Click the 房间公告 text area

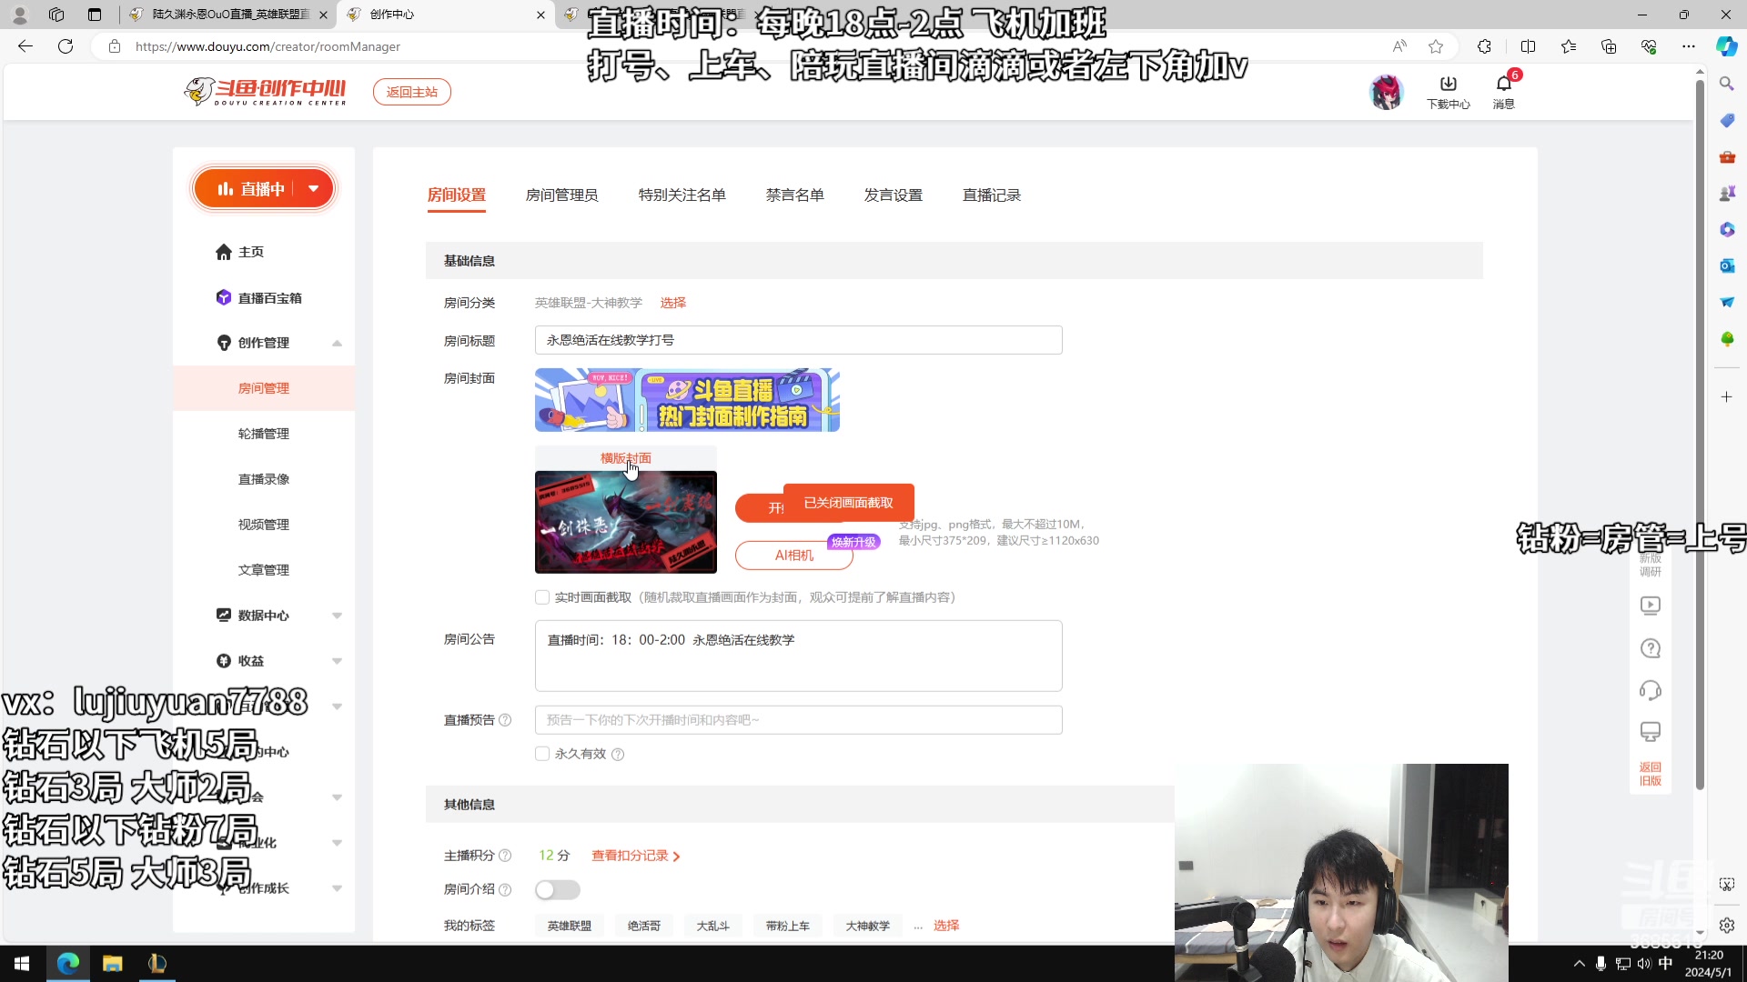click(798, 656)
